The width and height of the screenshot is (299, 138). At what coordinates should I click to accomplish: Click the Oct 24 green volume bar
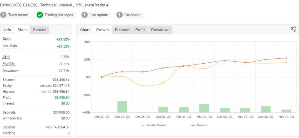[122, 107]
